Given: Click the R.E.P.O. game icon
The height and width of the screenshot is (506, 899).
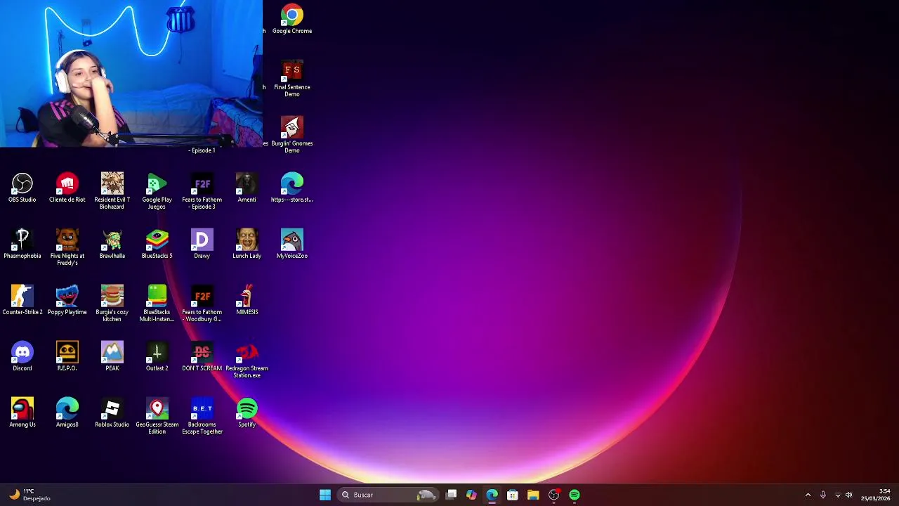Looking at the screenshot, I should [x=67, y=356].
